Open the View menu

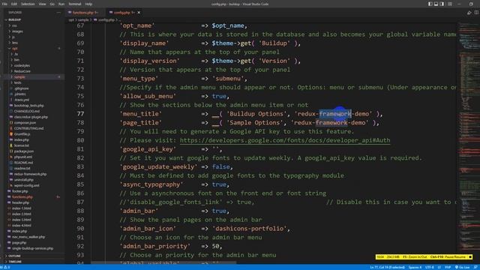(42, 4)
